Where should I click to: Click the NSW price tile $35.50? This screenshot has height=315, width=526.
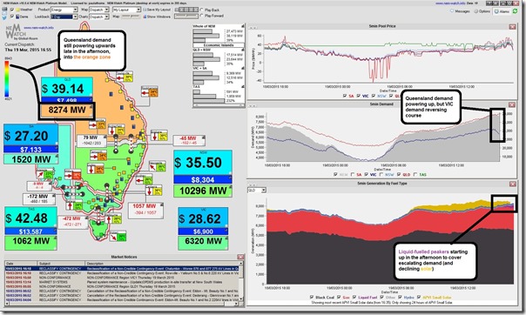click(x=203, y=162)
